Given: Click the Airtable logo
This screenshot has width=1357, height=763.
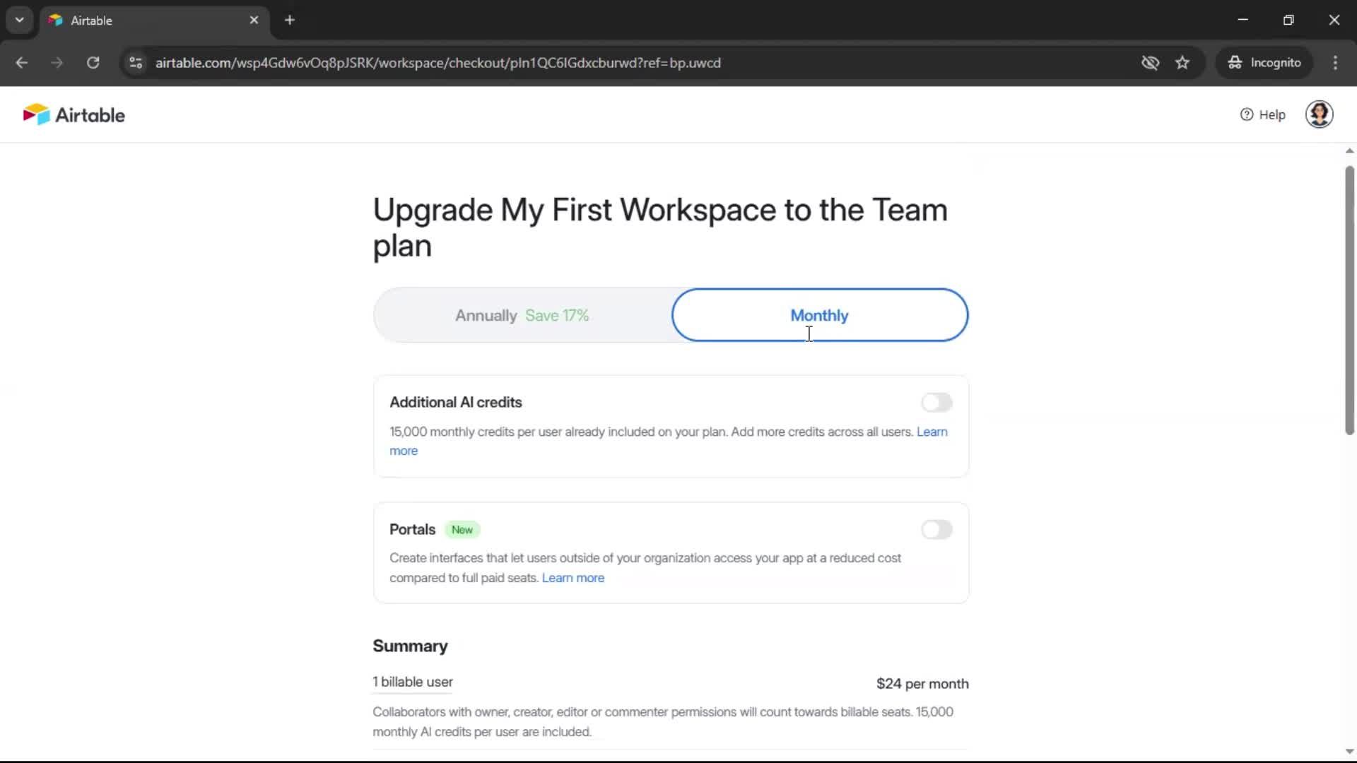Looking at the screenshot, I should click(74, 114).
